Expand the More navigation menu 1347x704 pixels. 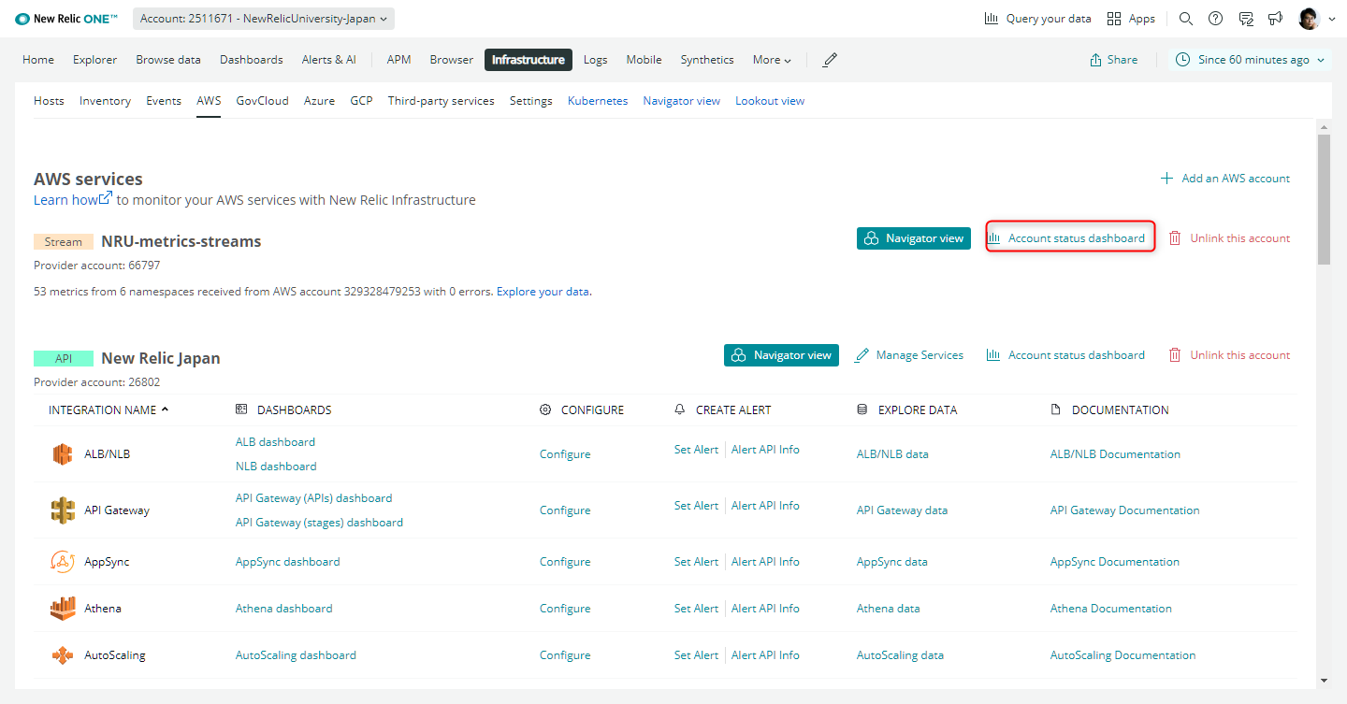[772, 60]
